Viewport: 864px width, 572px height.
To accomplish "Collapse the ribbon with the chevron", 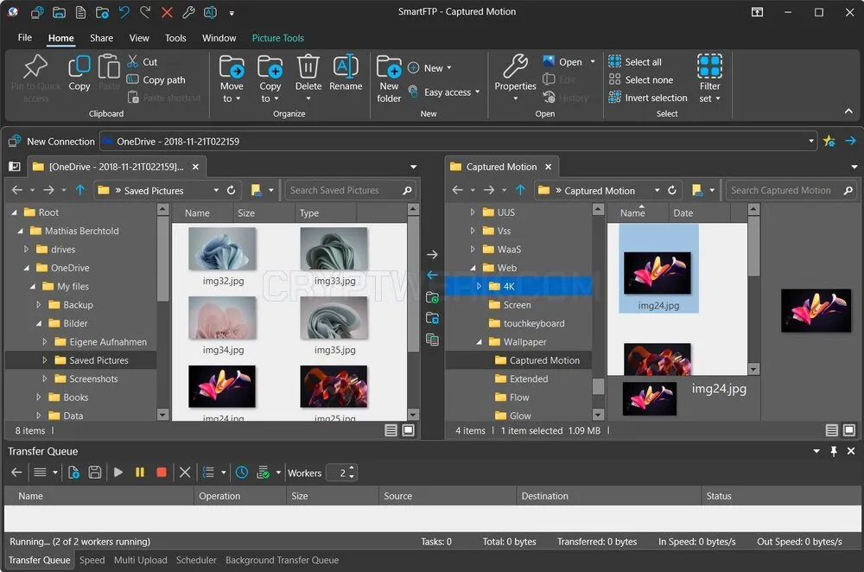I will tap(848, 111).
